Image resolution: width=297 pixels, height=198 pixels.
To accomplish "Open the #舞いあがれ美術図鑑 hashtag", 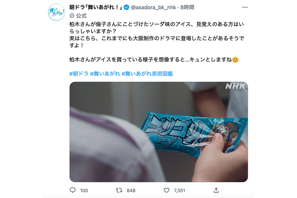I will pos(148,74).
